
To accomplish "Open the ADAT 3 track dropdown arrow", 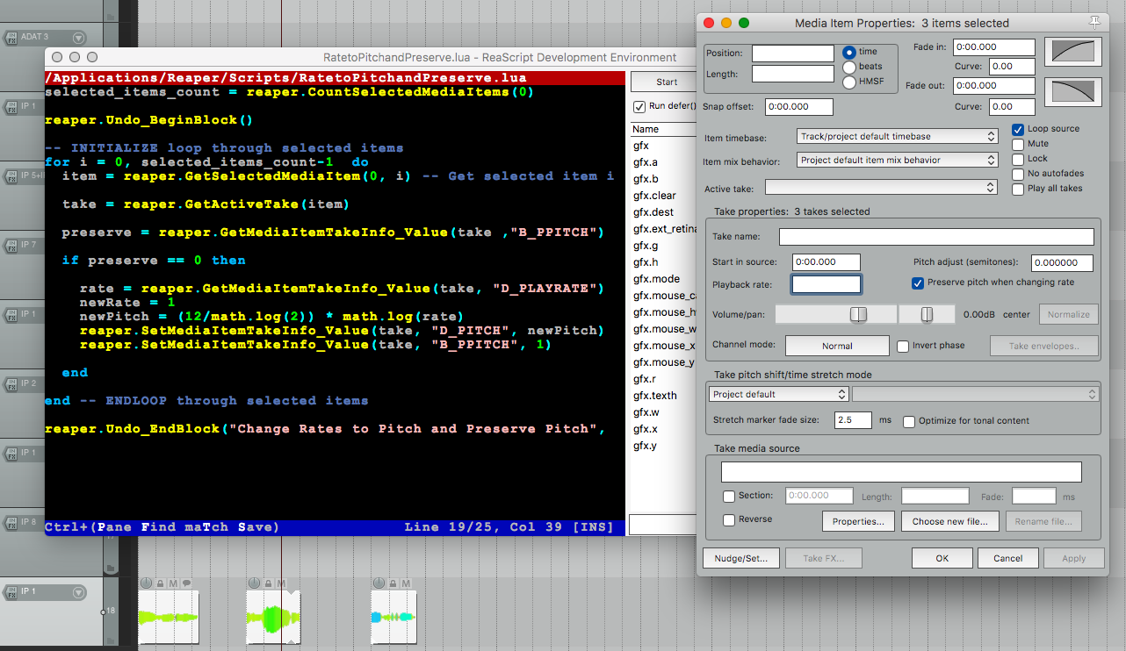I will click(79, 38).
